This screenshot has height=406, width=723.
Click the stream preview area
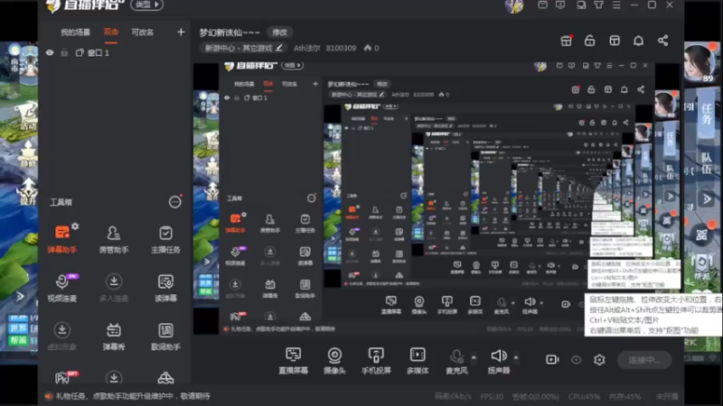point(437,198)
